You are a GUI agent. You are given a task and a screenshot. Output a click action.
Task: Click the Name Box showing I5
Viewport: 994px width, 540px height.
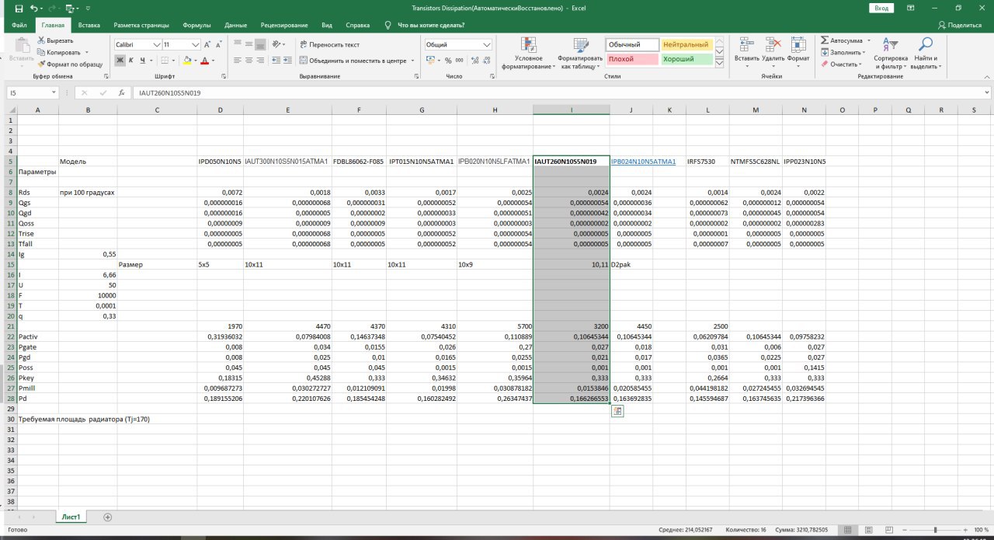coord(33,92)
